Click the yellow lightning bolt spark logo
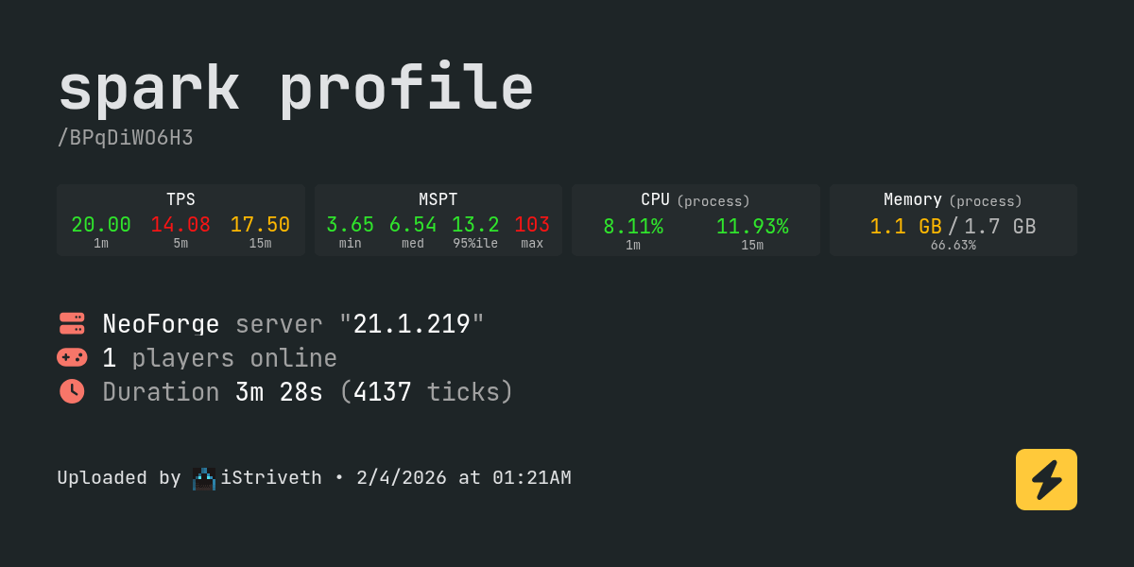1134x567 pixels. [1046, 479]
